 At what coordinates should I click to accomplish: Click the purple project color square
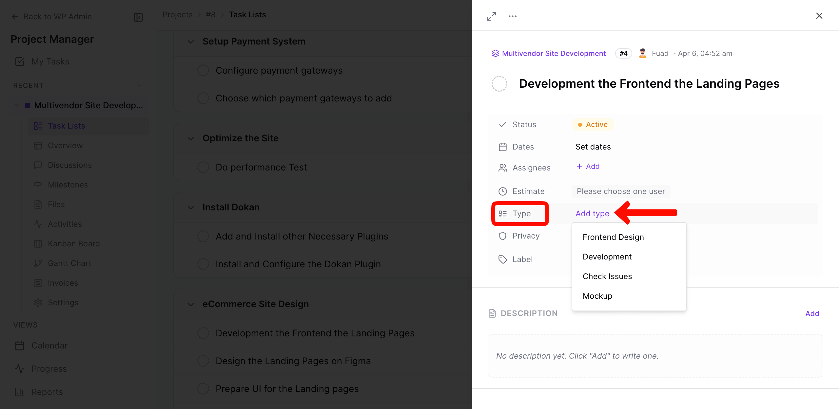click(x=28, y=105)
